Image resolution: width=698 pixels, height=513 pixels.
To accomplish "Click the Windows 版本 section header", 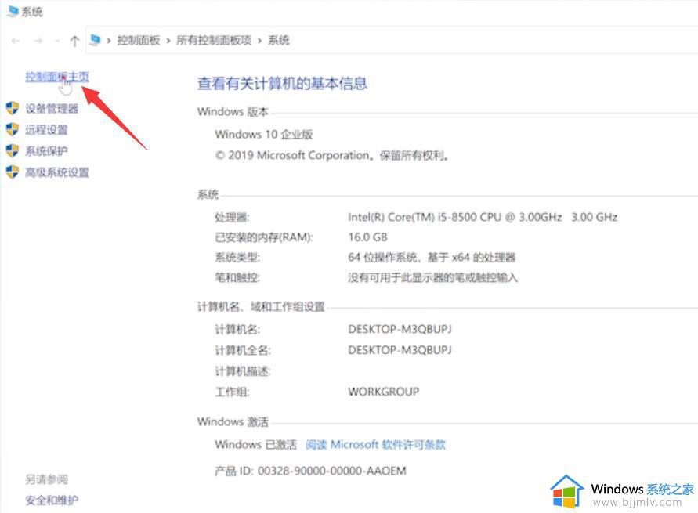I will click(x=233, y=112).
